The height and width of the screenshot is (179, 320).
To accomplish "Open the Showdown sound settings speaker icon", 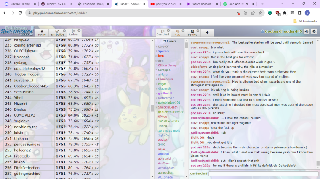I will 307,31.
